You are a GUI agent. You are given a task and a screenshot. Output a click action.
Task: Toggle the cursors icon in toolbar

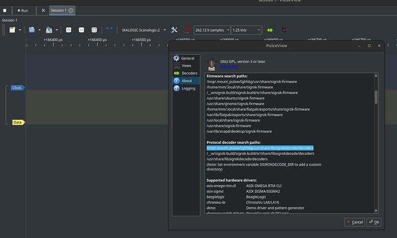[x=109, y=30]
